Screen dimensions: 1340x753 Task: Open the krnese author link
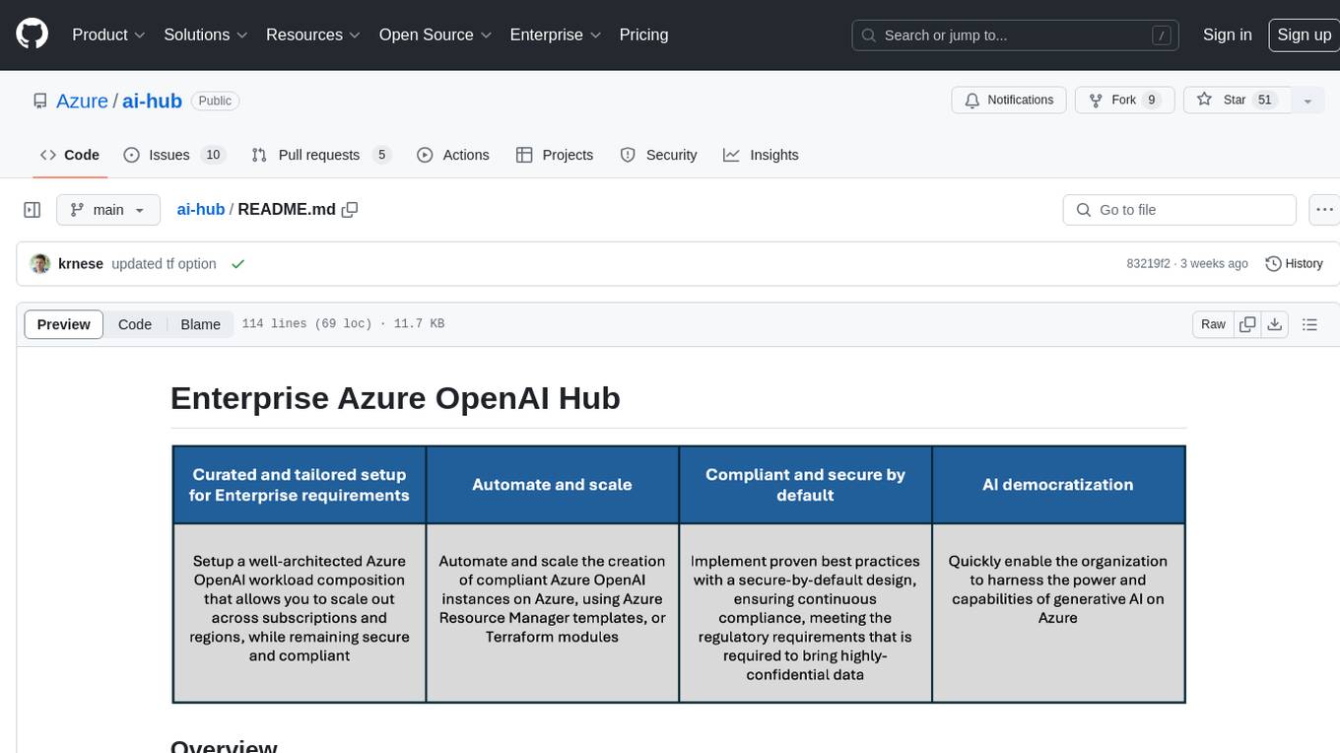(x=81, y=264)
